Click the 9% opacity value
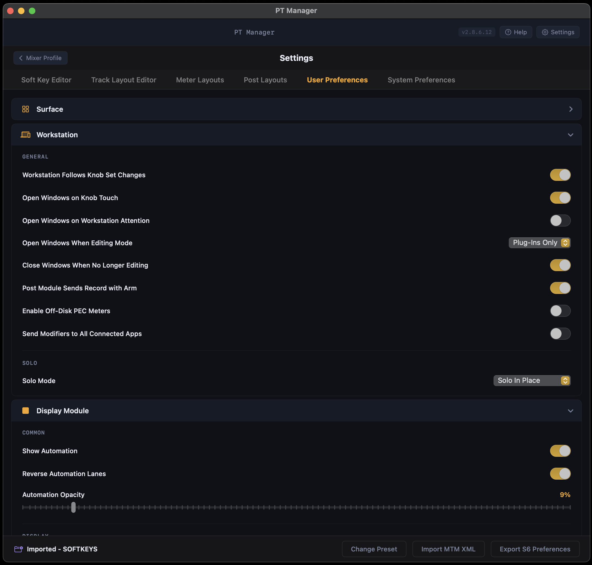 (x=565, y=495)
